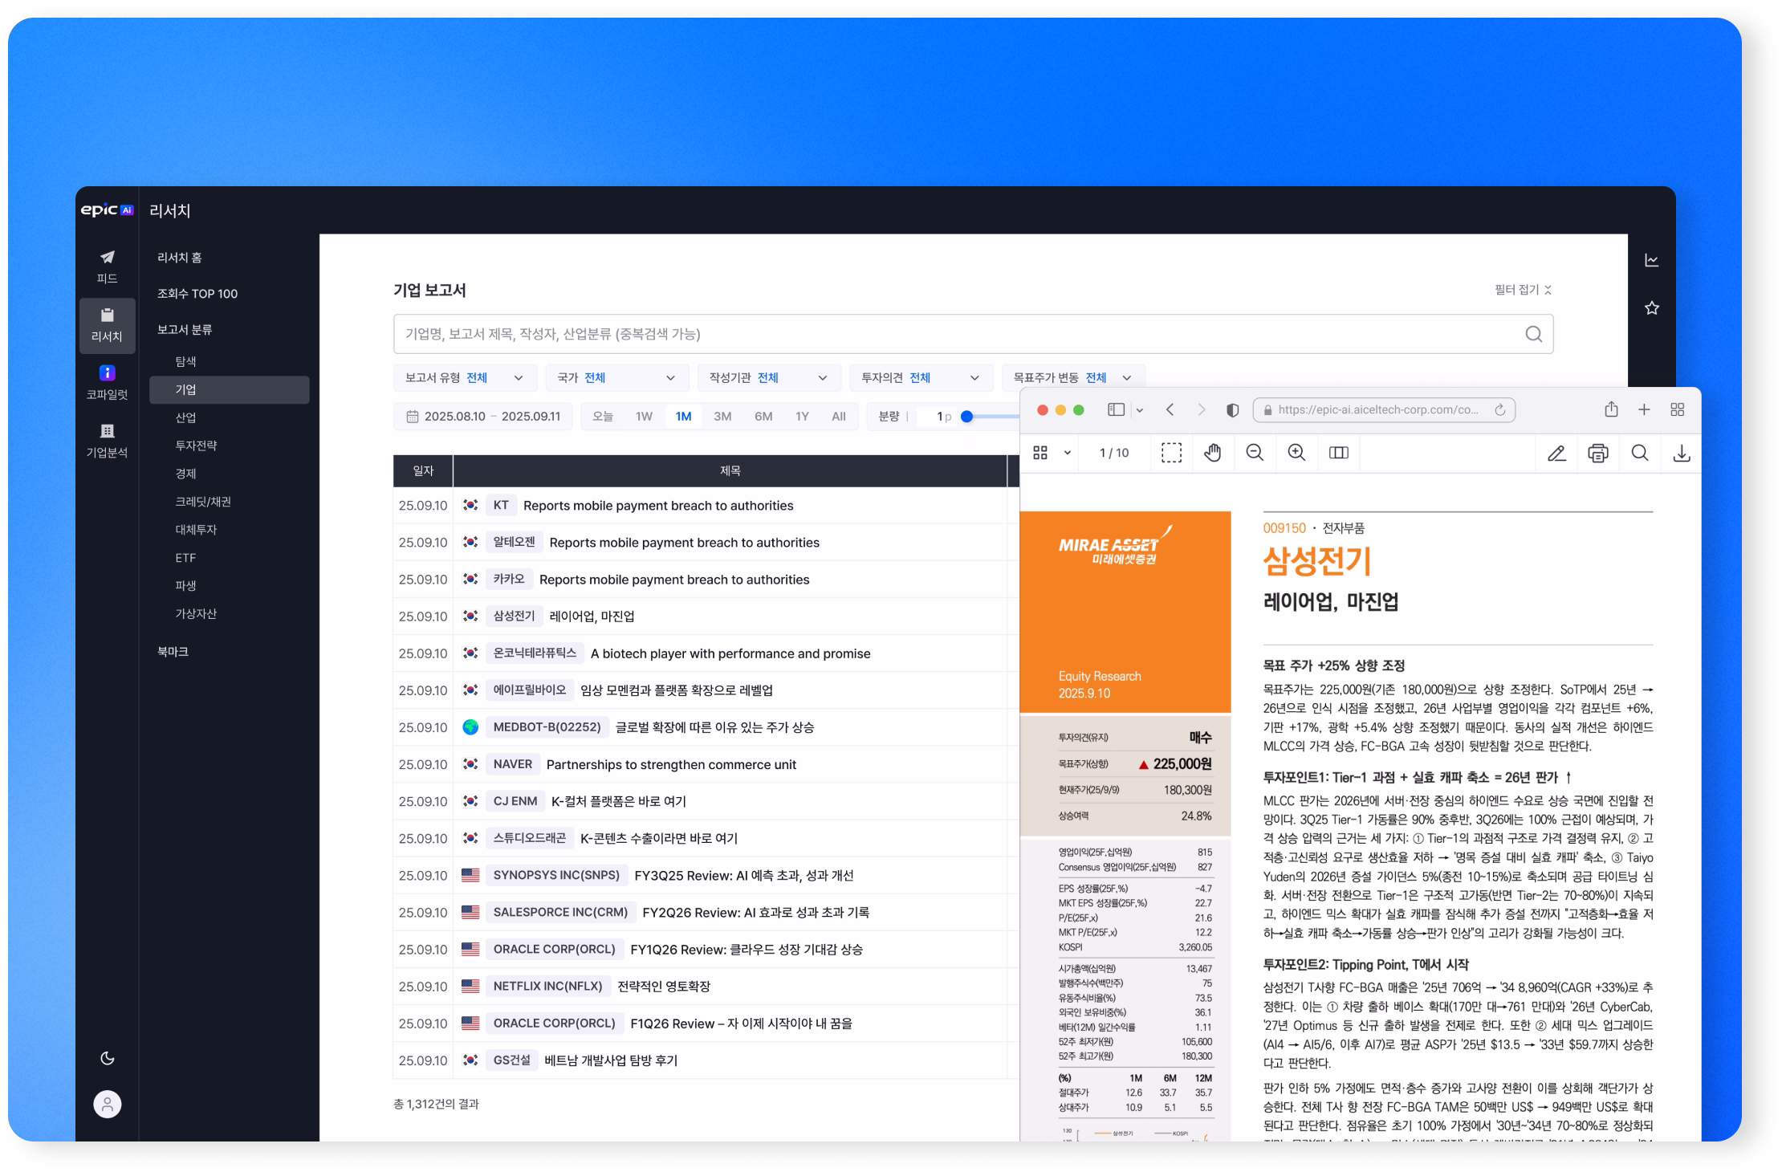This screenshot has width=1782, height=1172.
Task: Expand the investment opinion dropdown
Action: tap(921, 378)
